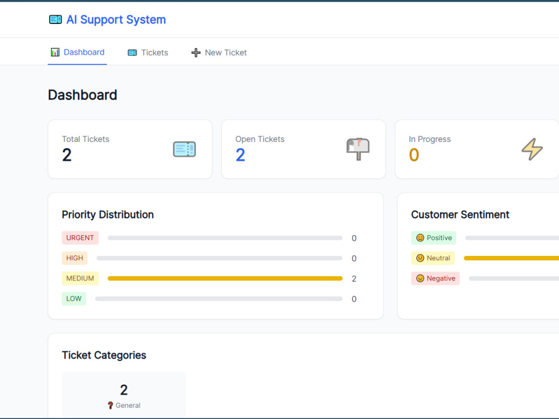Click the ticket icon in Total Tickets card
This screenshot has height=419, width=559.
click(184, 149)
